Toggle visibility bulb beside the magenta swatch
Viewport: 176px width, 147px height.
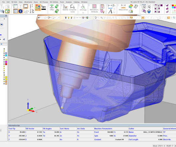point(4,62)
